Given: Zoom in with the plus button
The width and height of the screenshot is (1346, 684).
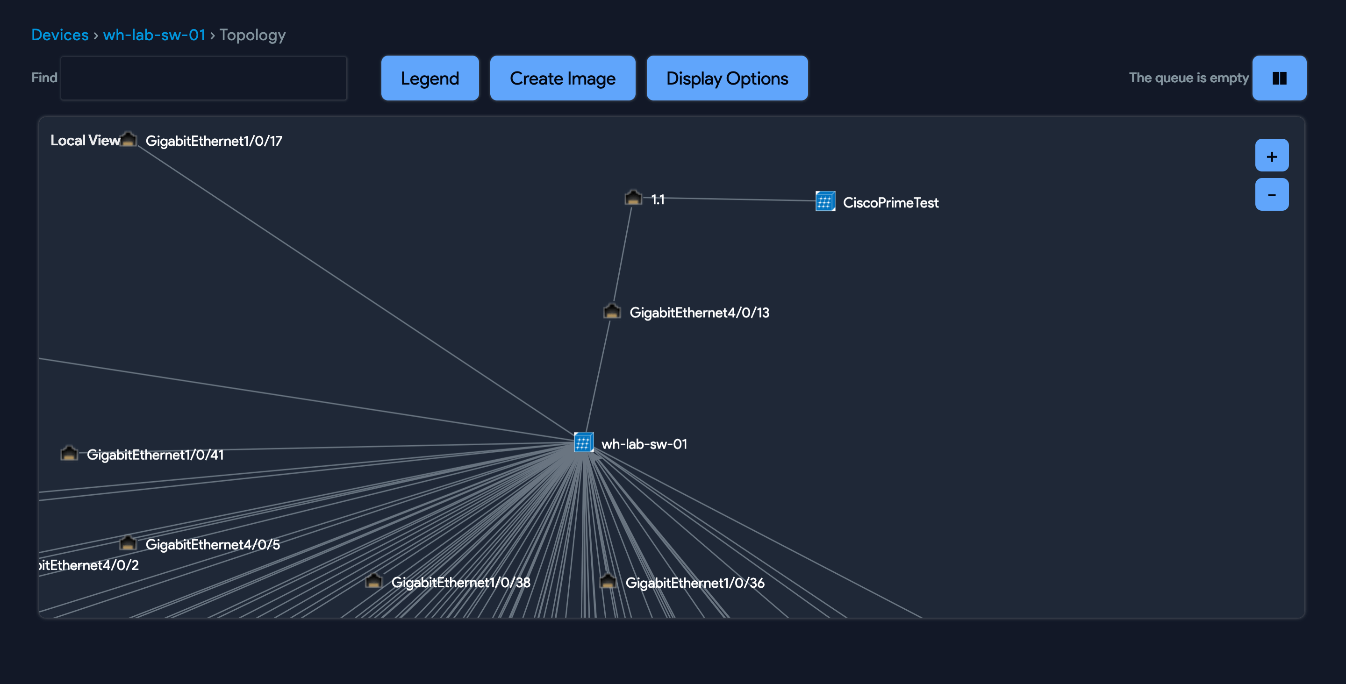Looking at the screenshot, I should pyautogui.click(x=1271, y=156).
